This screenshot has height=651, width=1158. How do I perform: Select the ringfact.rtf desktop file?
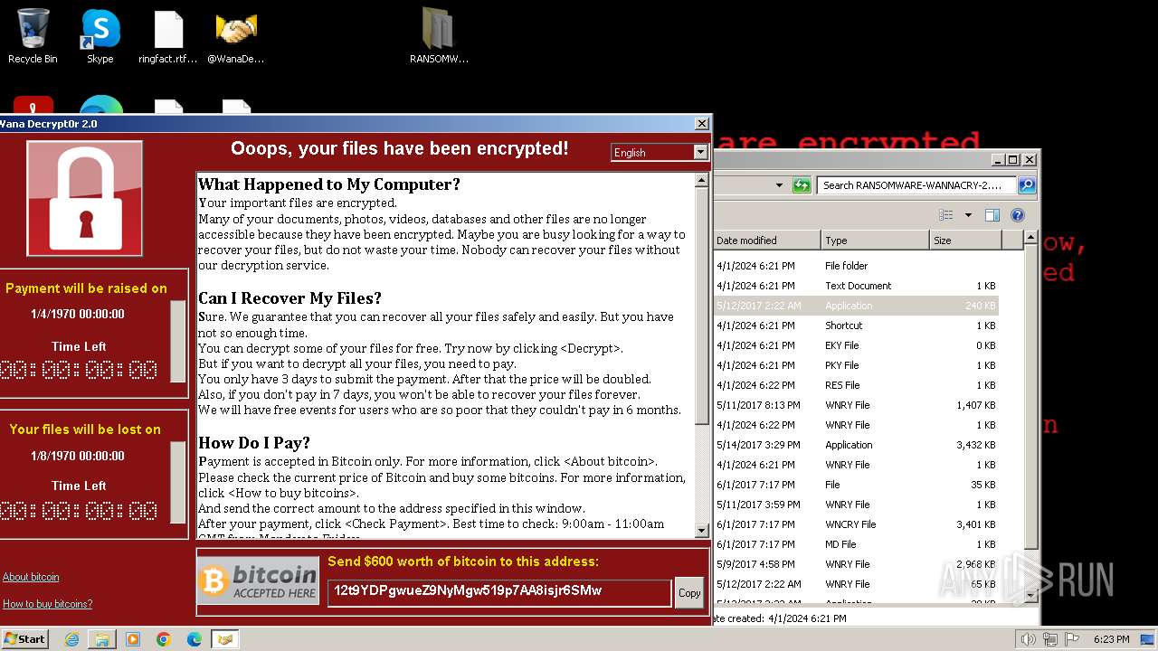point(168,36)
